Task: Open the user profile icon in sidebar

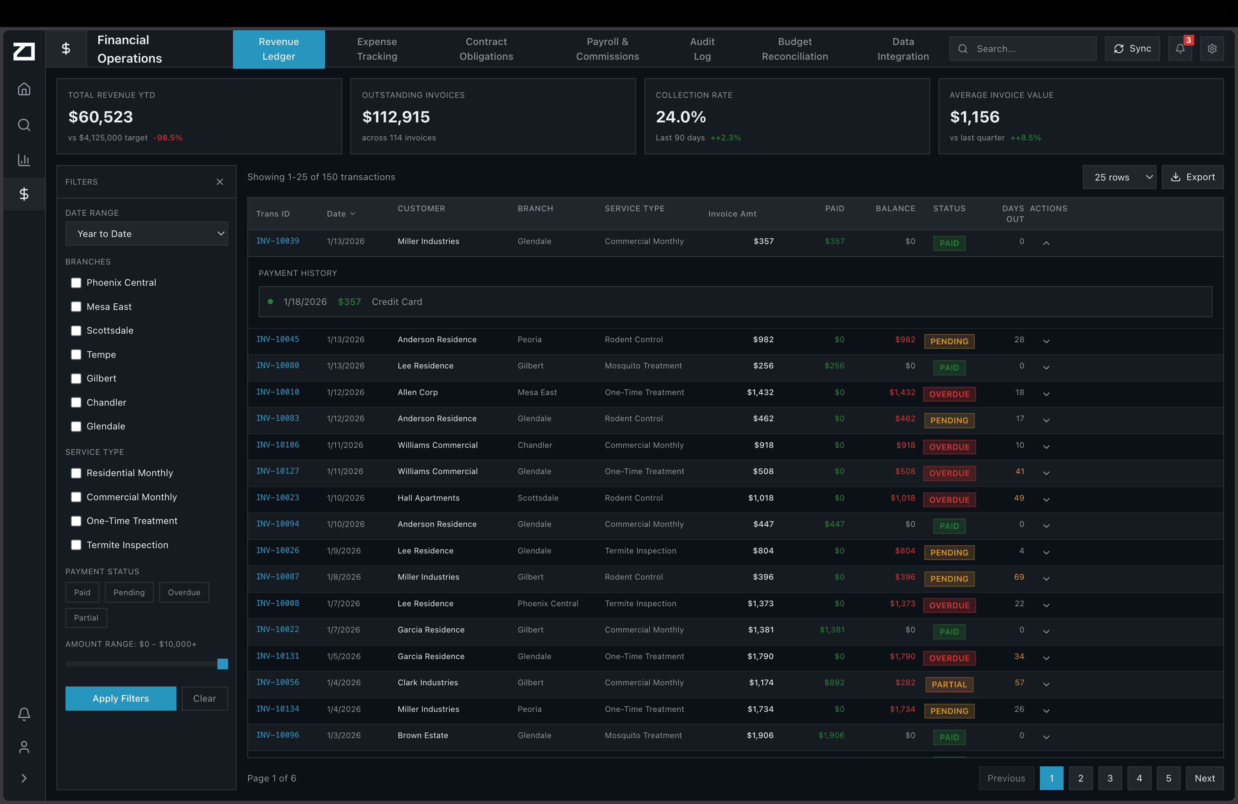Action: click(24, 747)
